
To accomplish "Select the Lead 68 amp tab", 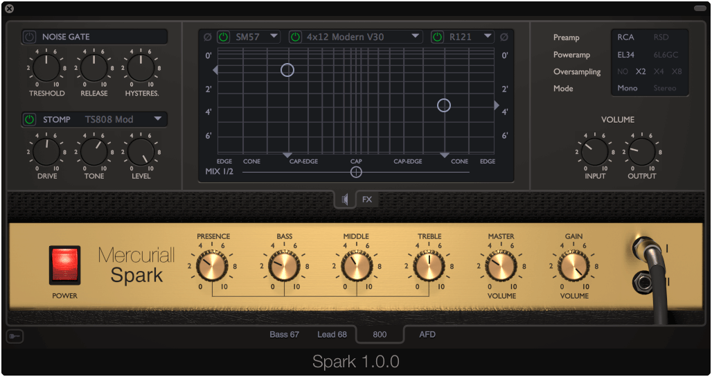I will pyautogui.click(x=332, y=334).
